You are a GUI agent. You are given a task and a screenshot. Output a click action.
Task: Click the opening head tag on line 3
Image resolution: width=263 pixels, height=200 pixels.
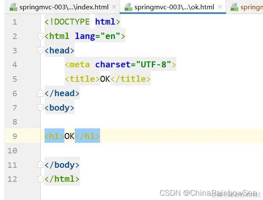point(59,50)
